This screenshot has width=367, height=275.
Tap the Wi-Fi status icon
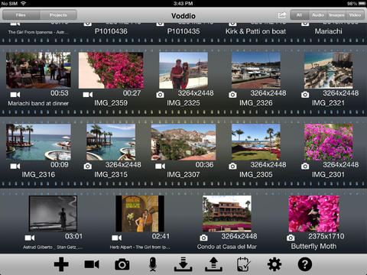[x=24, y=3]
